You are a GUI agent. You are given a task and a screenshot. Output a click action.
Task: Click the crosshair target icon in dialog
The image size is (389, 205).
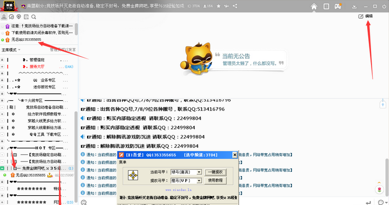coord(133,176)
